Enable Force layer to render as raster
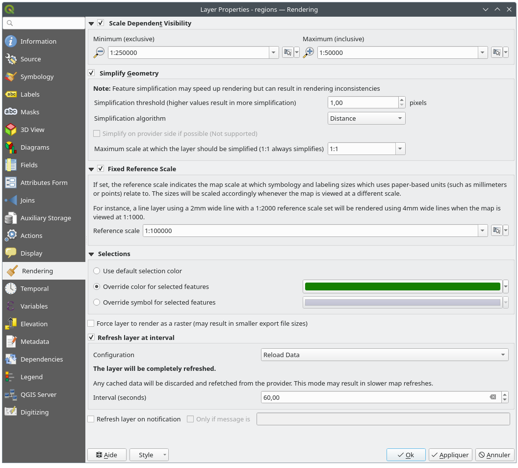Viewport: 518px width, 468px height. point(91,323)
